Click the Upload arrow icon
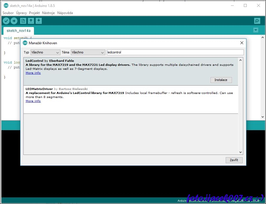The width and height of the screenshot is (266, 204). pyautogui.click(x=14, y=21)
